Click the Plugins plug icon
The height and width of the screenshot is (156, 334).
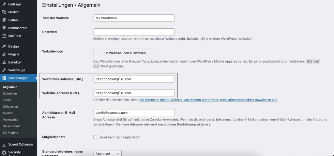pyautogui.click(x=4, y=54)
